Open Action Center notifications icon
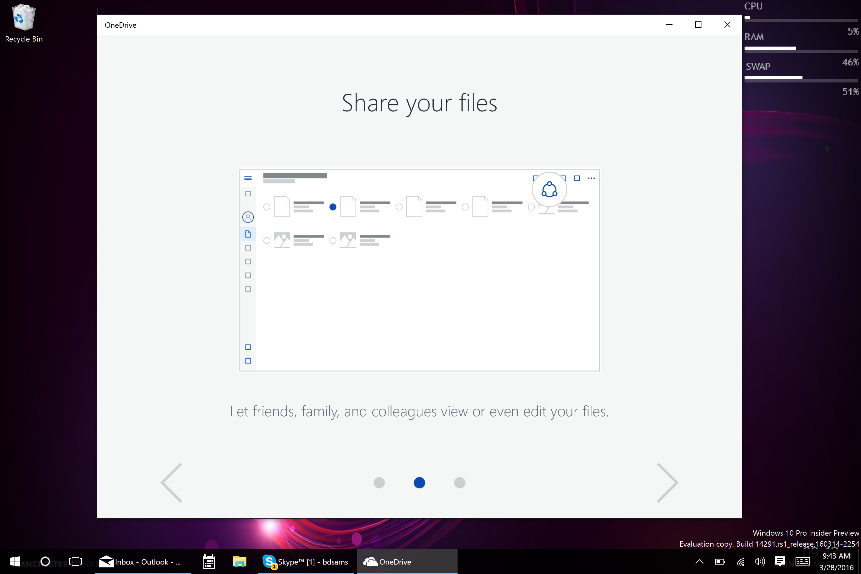 [x=780, y=561]
